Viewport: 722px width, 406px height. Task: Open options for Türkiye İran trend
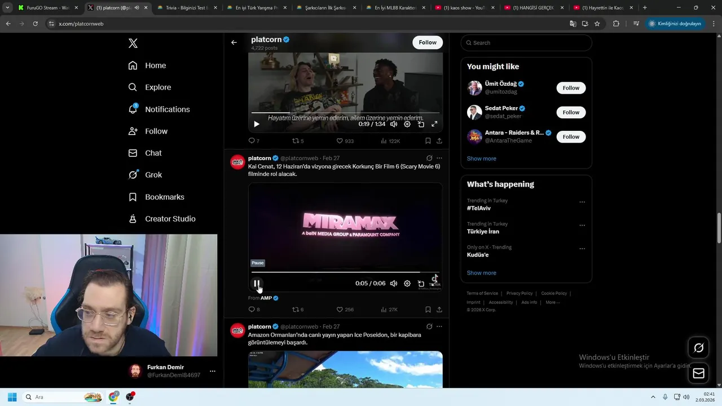coord(582,225)
